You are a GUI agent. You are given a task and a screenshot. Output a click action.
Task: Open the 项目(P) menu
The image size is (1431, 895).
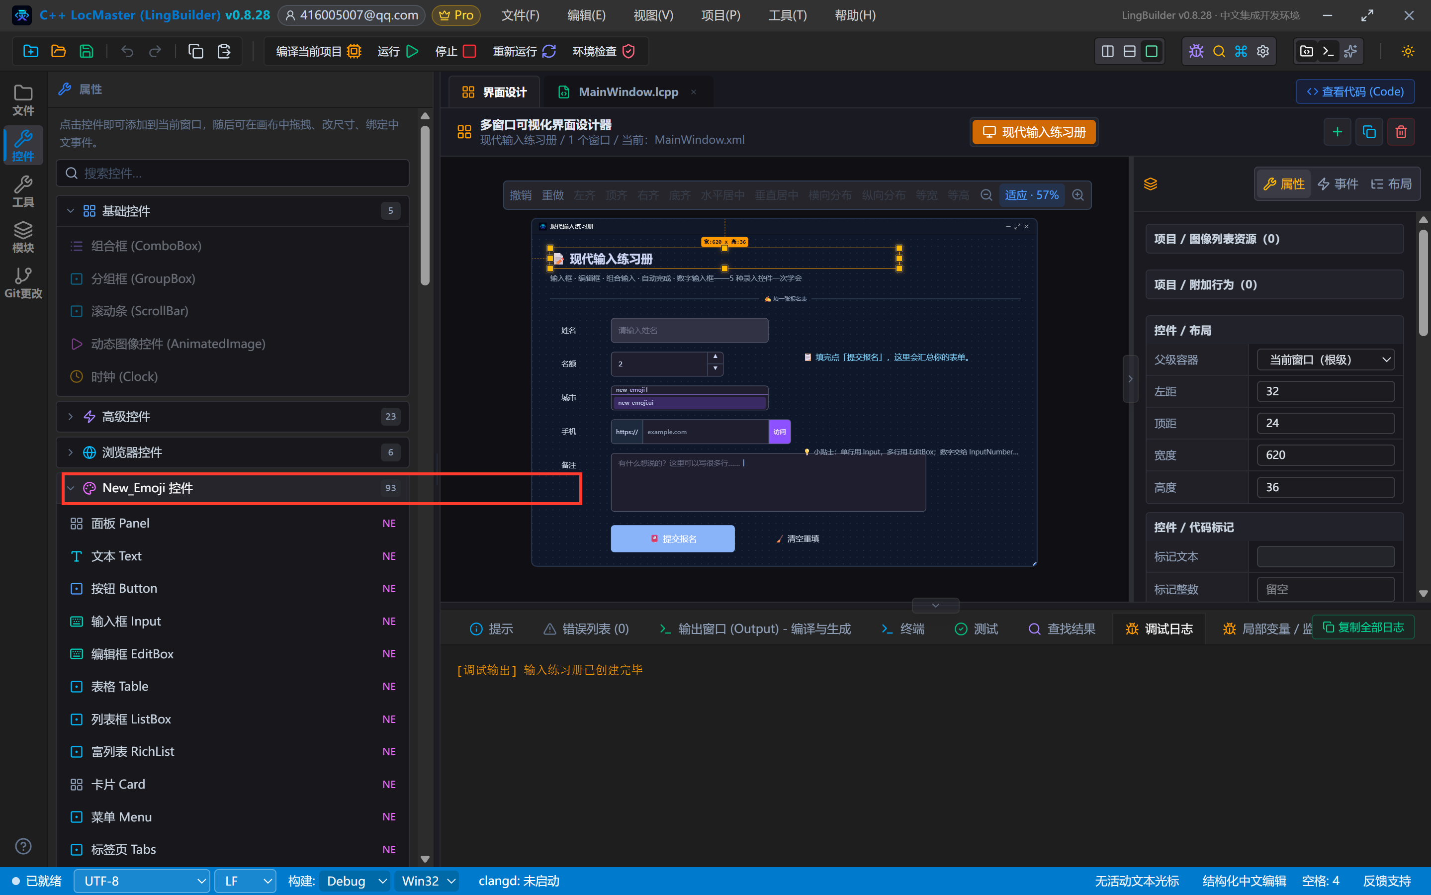point(720,15)
